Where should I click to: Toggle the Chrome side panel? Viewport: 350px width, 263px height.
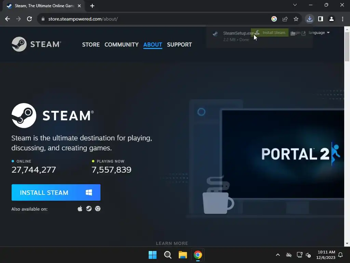tap(321, 19)
